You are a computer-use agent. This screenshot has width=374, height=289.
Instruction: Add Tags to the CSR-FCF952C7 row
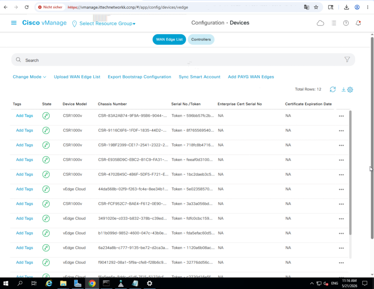tap(25, 204)
